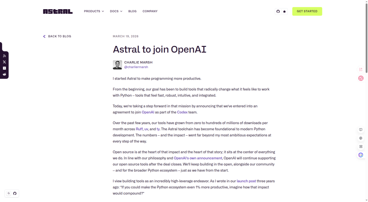
Task: Share on X via the sidebar icon
Action: point(4,62)
